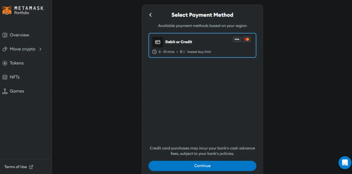Click the external link icon beside Terms of Use

point(31,167)
